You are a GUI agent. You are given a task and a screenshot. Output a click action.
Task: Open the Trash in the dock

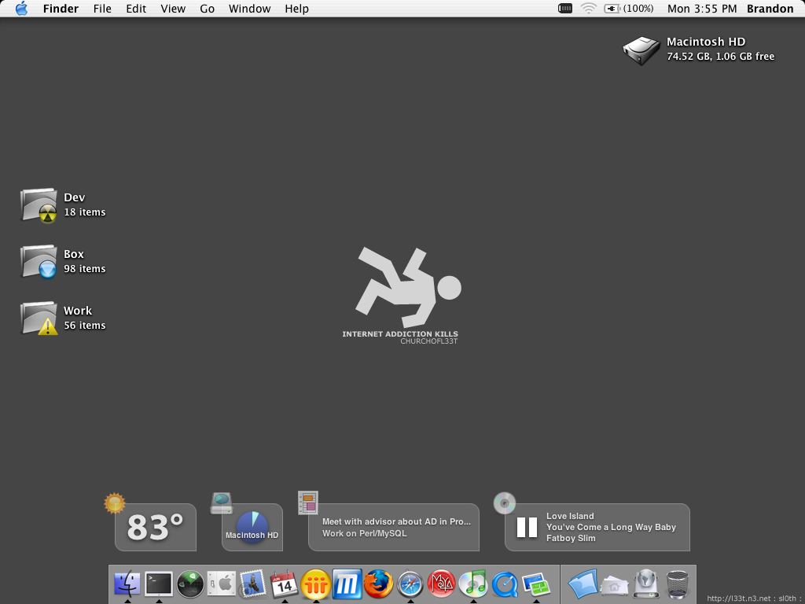[677, 584]
